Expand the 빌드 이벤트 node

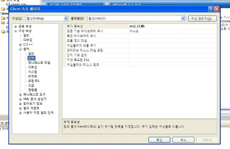pyautogui.click(x=21, y=108)
